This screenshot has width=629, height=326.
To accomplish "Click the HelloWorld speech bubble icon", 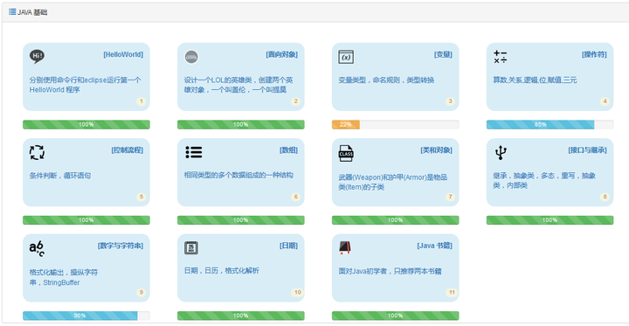I will (x=37, y=57).
